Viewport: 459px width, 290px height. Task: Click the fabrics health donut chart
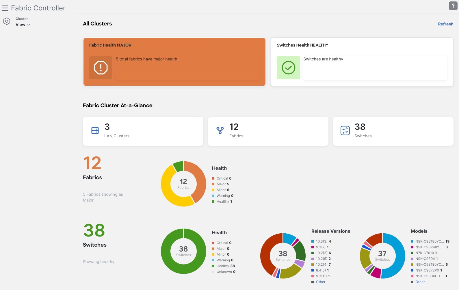click(x=183, y=184)
